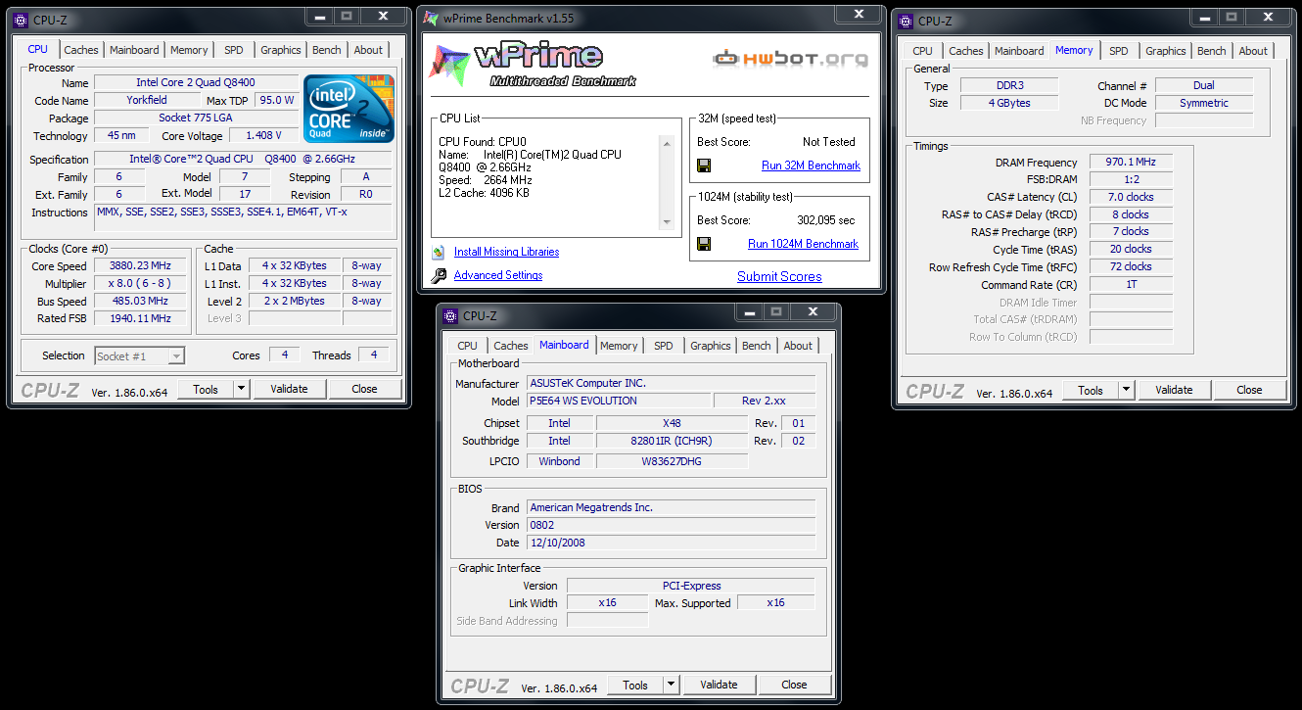
Task: Open CPU tab in Memory CPU-Z window
Action: tap(922, 51)
